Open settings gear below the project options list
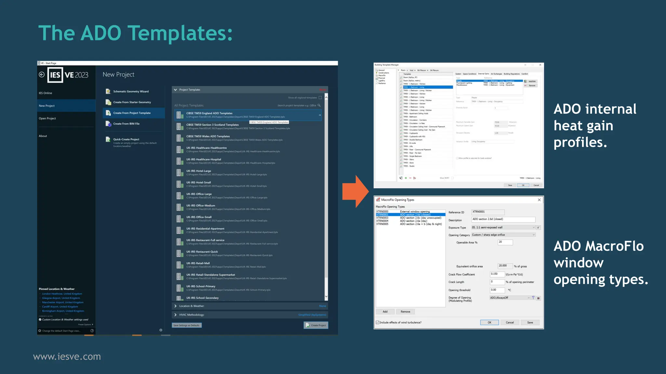 pos(161,330)
